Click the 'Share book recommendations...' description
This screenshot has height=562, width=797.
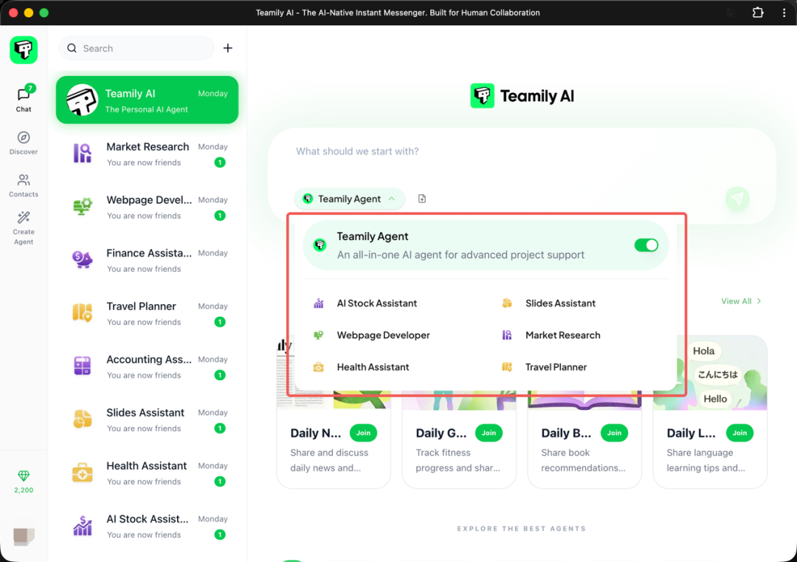(583, 460)
